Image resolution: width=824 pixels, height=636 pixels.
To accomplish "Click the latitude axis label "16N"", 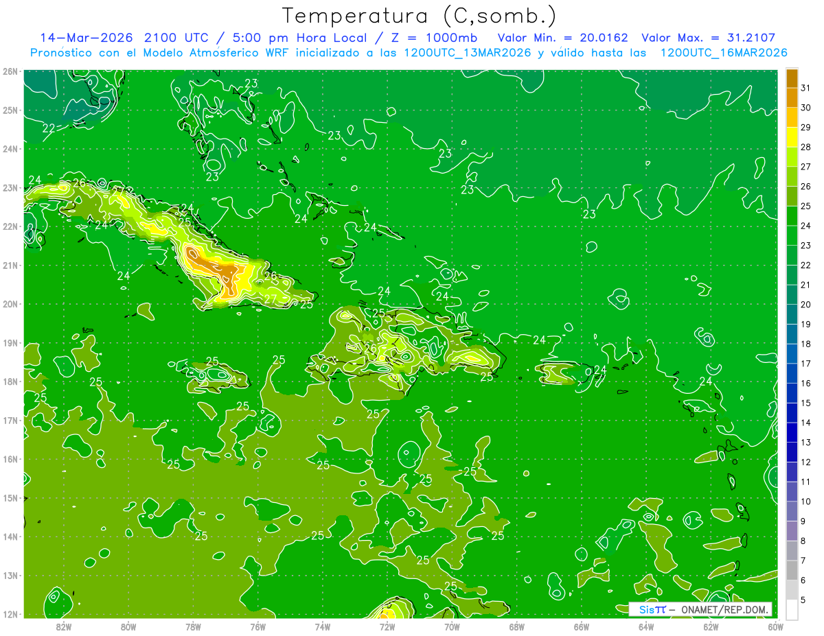I will click(10, 459).
